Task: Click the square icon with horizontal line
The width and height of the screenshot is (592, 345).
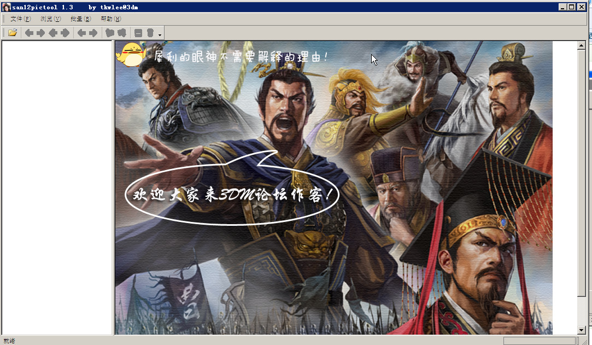Action: click(138, 33)
